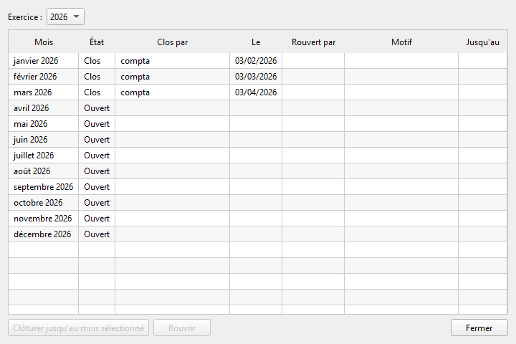Click the Mois column header
The width and height of the screenshot is (516, 344).
[x=44, y=42]
